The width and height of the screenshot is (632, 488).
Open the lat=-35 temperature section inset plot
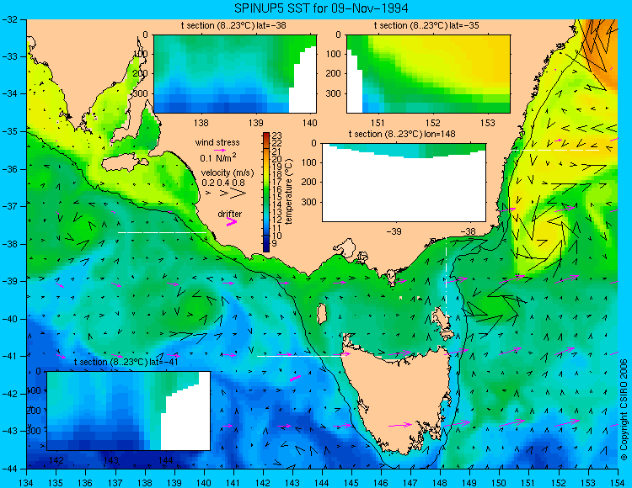[428, 74]
